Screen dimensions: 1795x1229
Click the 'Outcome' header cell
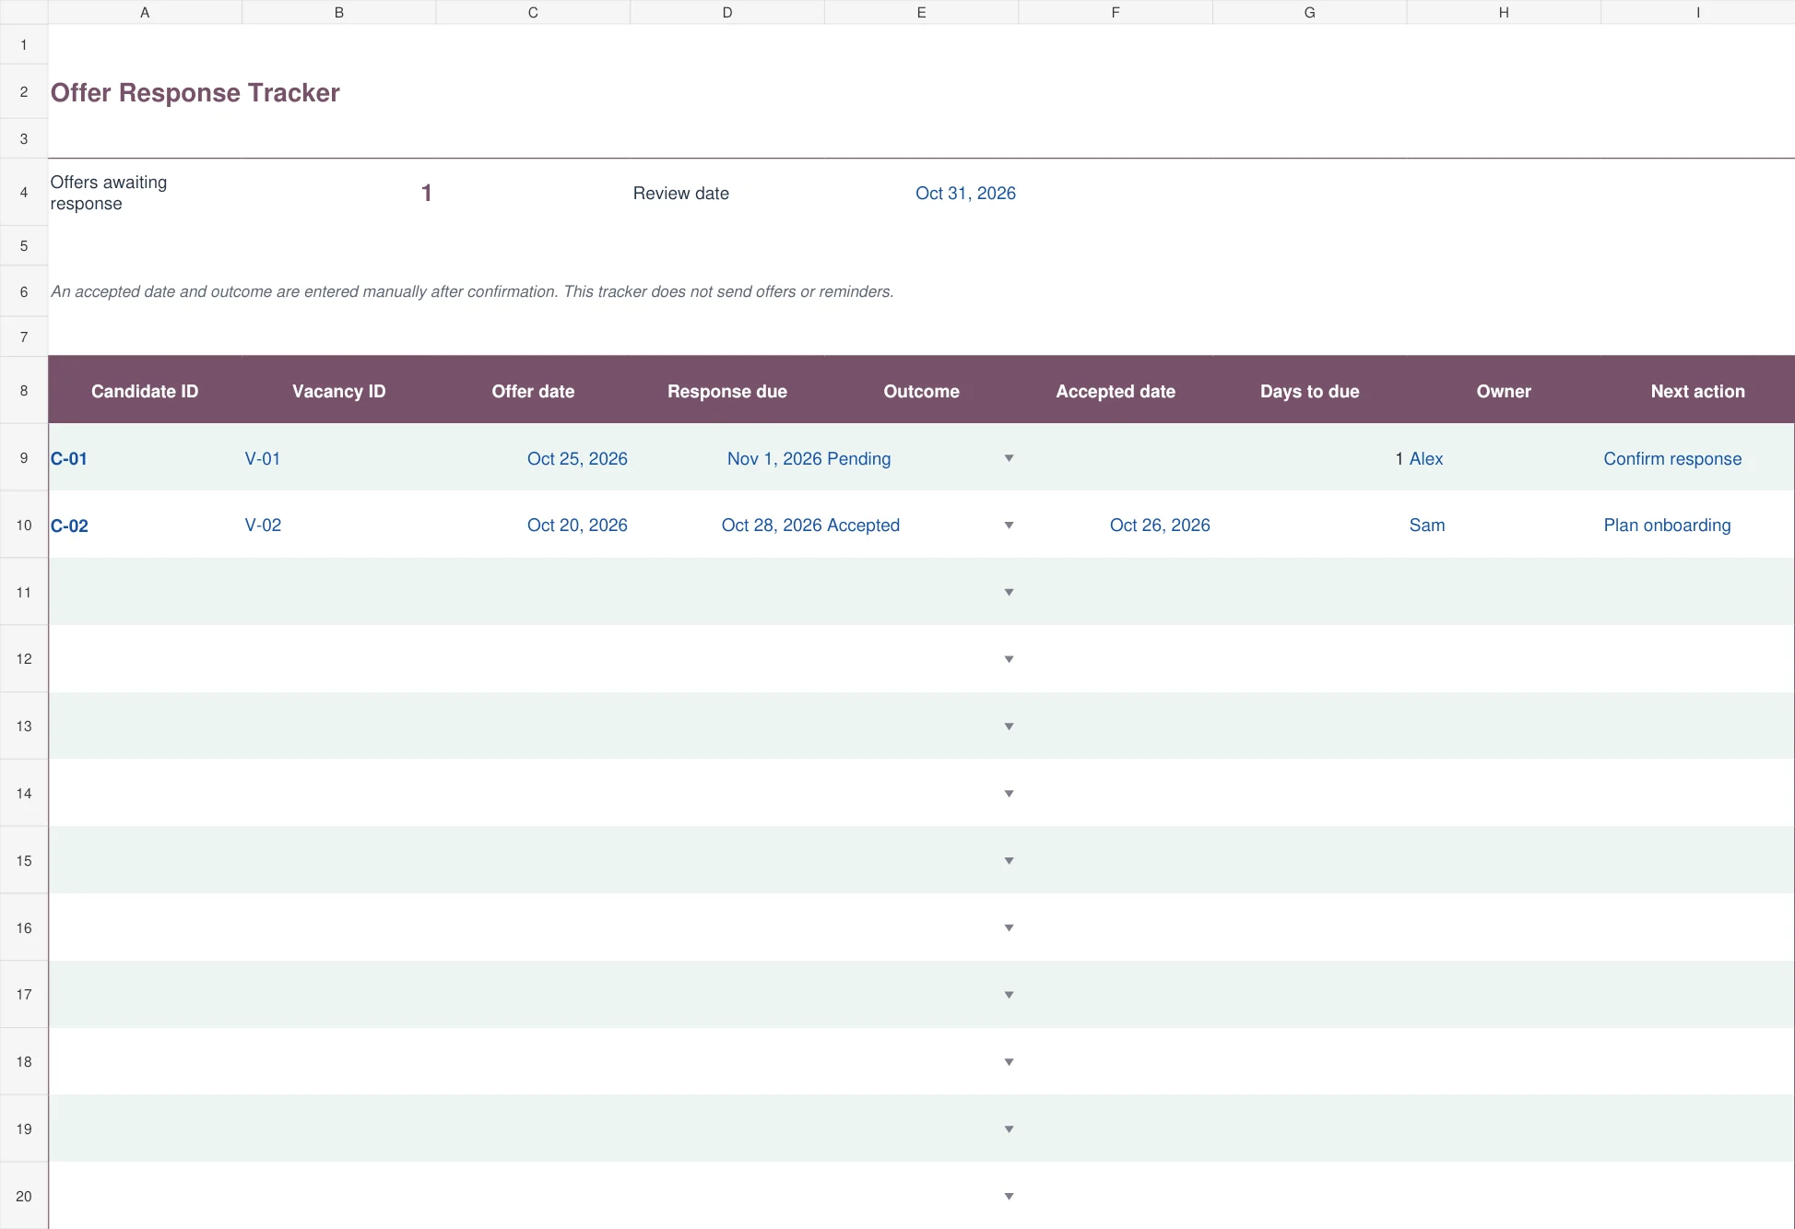[921, 391]
